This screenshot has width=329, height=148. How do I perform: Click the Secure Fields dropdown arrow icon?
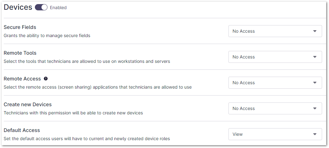(315, 31)
